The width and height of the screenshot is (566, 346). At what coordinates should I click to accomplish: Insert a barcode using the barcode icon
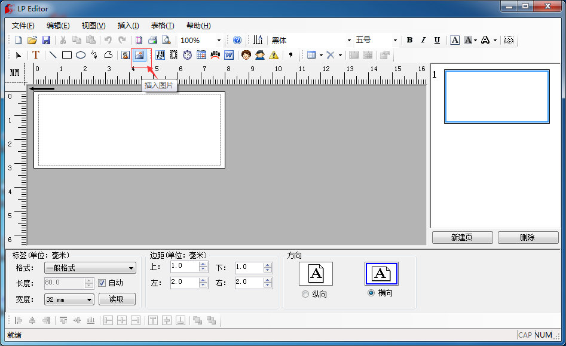click(160, 55)
